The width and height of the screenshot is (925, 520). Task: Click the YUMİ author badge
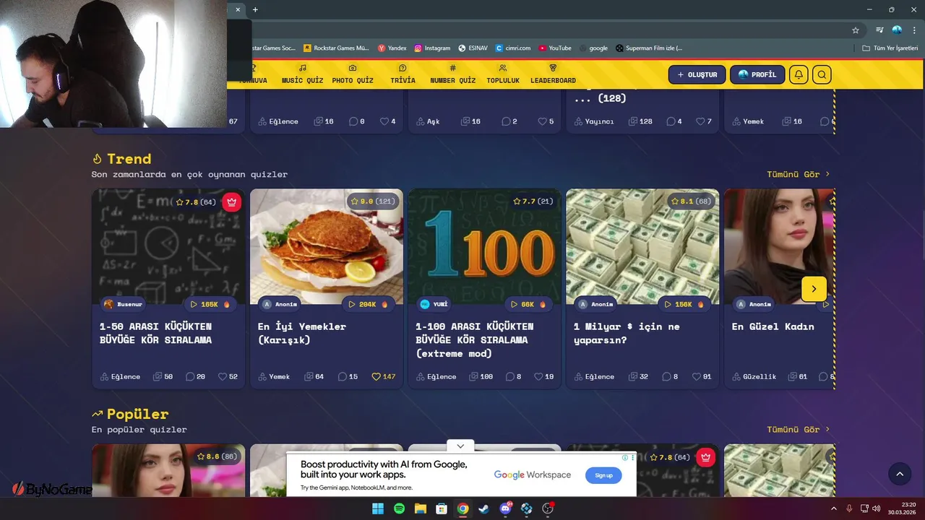[434, 304]
